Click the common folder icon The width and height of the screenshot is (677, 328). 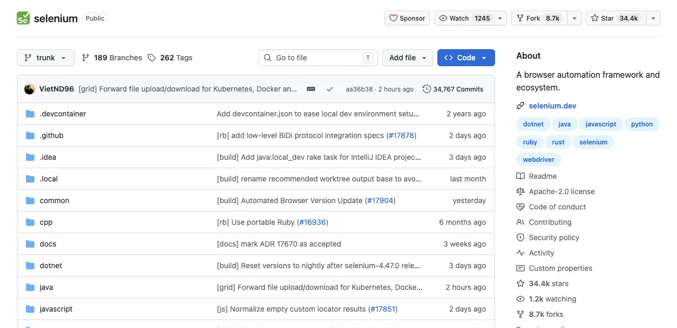pyautogui.click(x=30, y=201)
